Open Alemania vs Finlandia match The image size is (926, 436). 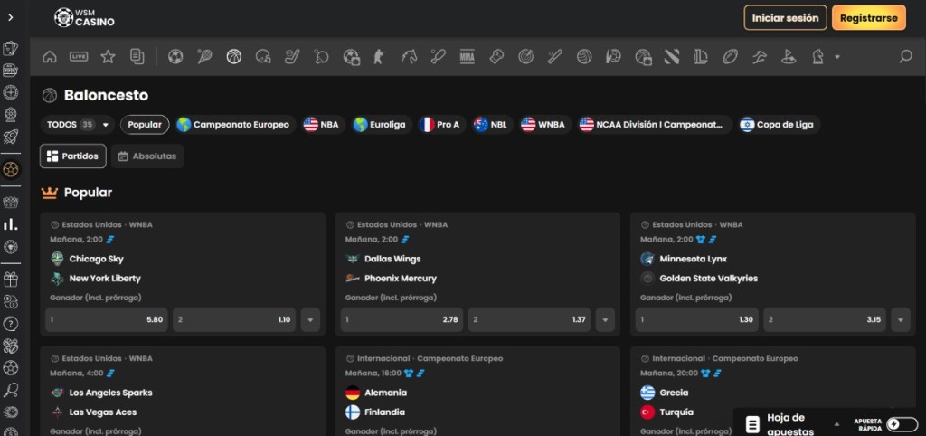(477, 391)
